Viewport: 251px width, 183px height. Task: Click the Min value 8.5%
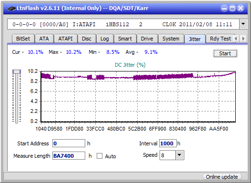pyautogui.click(x=113, y=52)
